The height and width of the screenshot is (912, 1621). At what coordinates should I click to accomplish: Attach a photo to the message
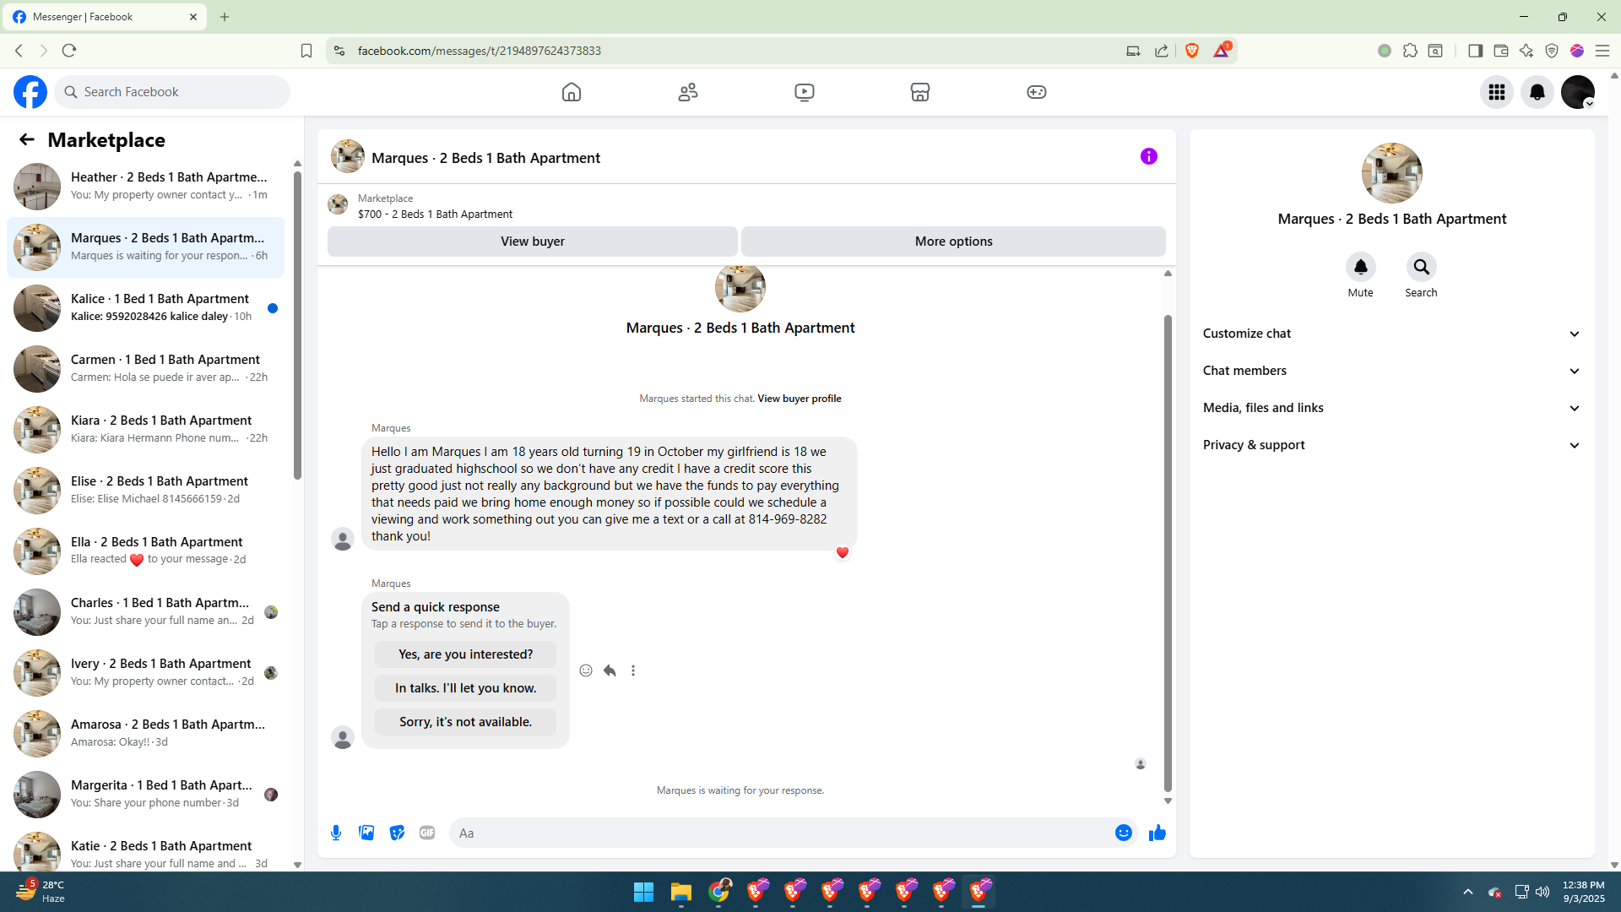coord(366,833)
